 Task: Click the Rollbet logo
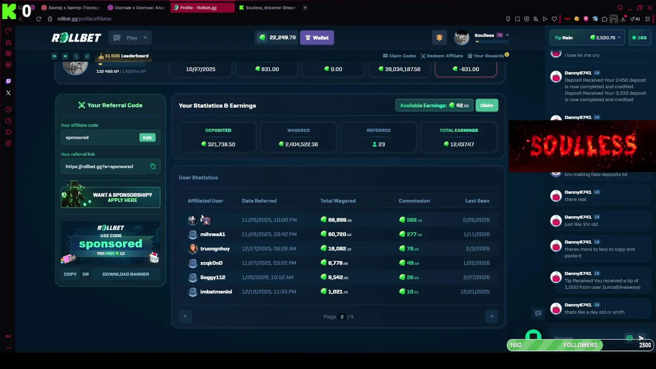click(76, 37)
